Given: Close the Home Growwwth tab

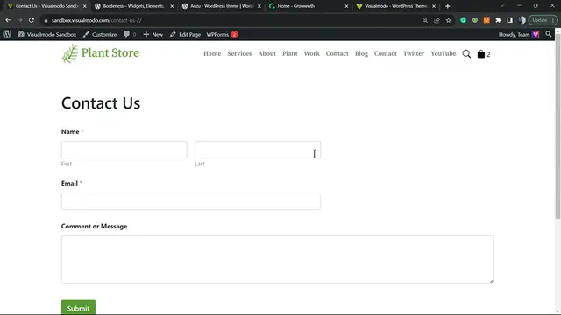Looking at the screenshot, I should pyautogui.click(x=346, y=6).
